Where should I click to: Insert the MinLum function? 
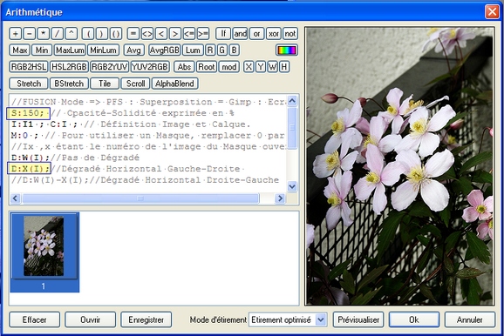pos(103,50)
